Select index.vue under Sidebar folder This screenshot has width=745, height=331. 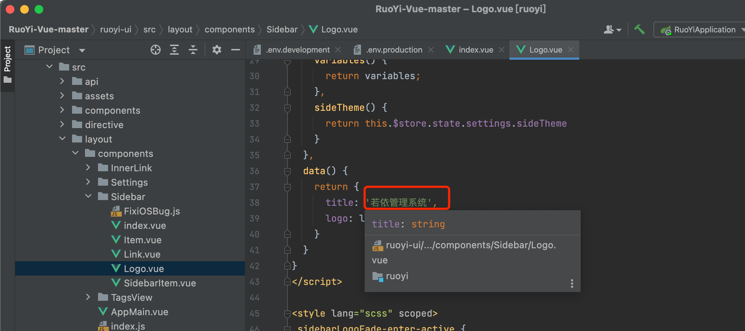click(145, 226)
